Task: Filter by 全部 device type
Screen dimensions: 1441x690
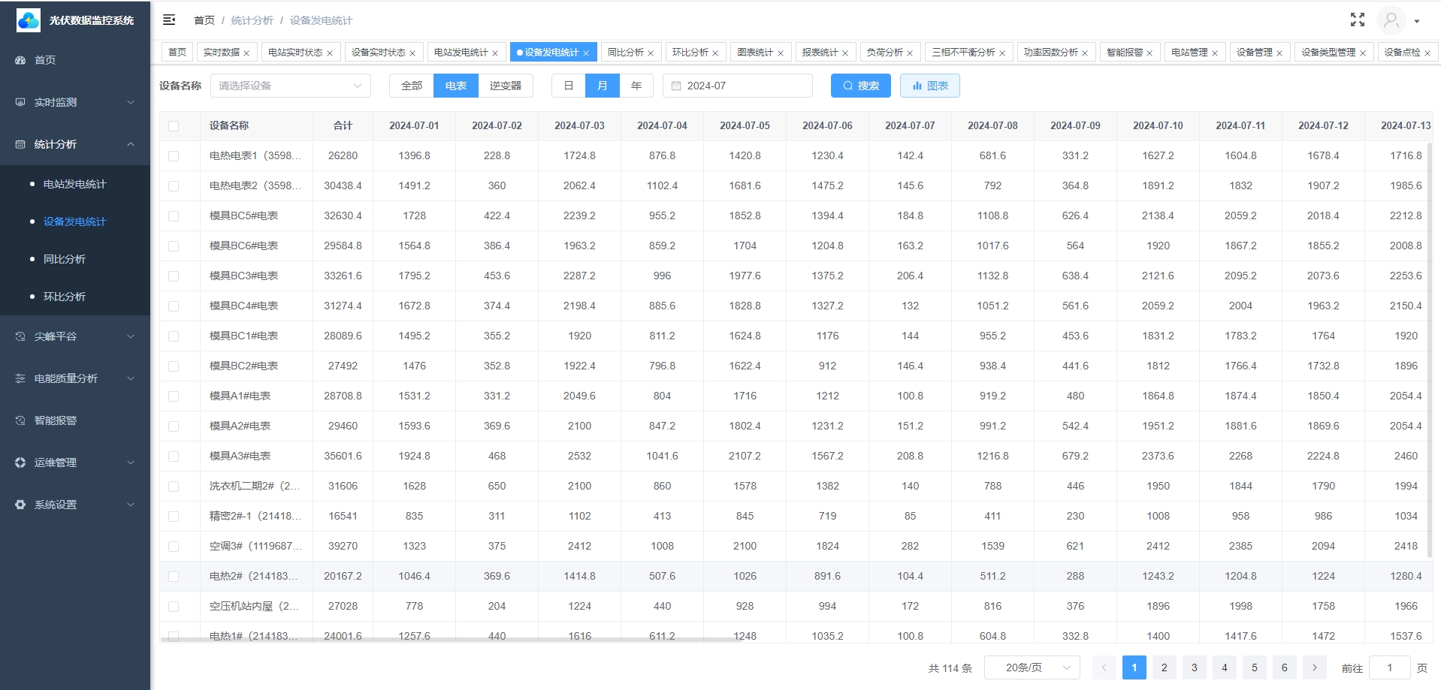Action: pos(412,86)
